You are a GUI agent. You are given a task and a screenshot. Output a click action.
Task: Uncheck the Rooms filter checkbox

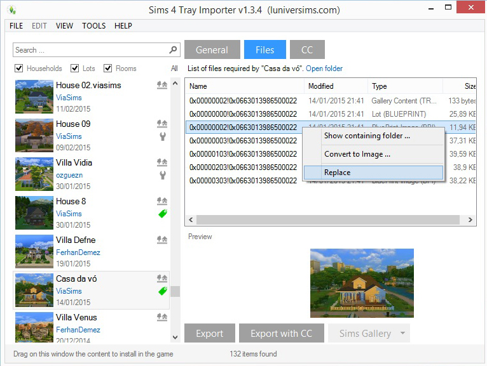[x=108, y=68]
